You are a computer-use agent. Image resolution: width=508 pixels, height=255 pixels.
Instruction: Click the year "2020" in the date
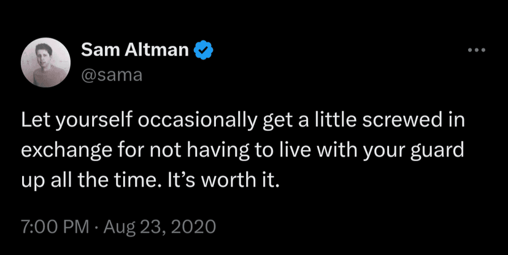194,226
